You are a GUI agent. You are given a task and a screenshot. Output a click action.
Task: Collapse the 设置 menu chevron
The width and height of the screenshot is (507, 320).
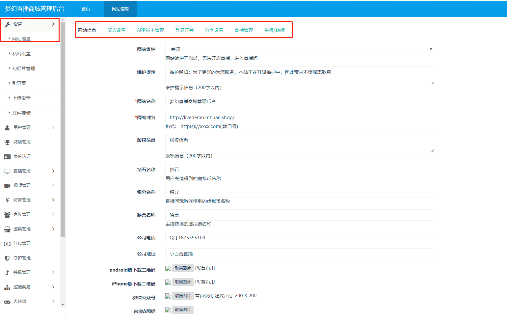(53, 24)
